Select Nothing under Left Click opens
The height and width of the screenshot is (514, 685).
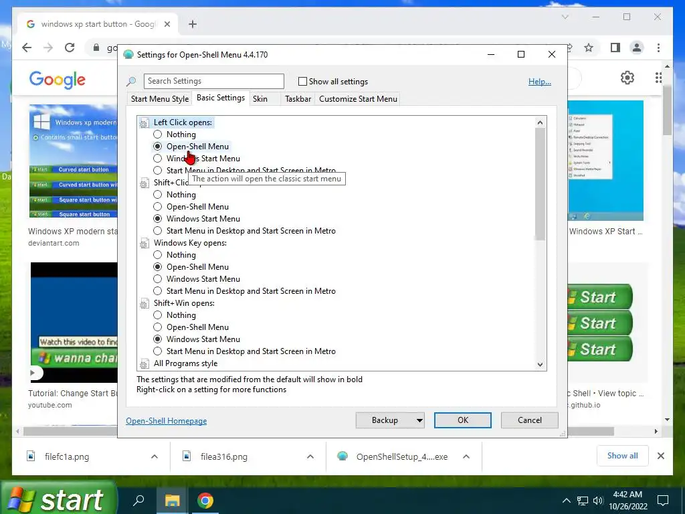point(157,135)
